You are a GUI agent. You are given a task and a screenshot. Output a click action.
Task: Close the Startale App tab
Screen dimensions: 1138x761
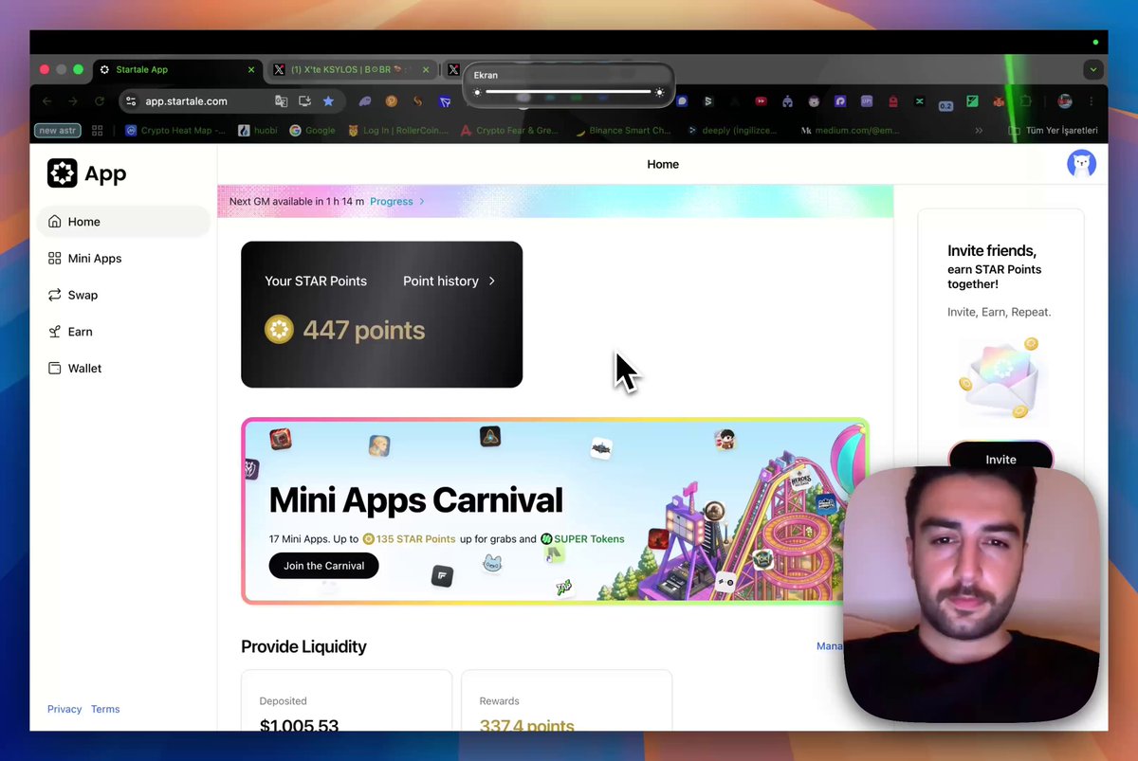coord(251,70)
